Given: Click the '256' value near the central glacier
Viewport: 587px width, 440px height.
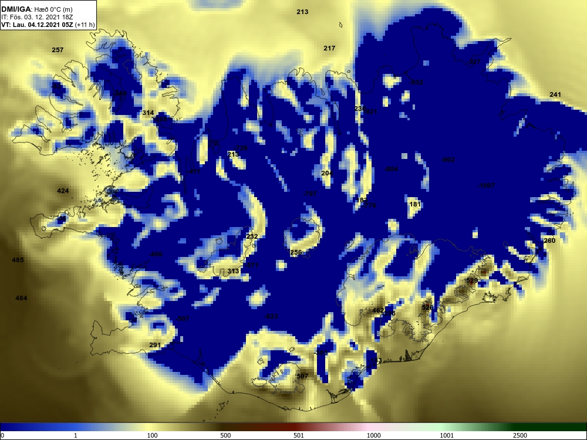Looking at the screenshot, I should [296, 252].
